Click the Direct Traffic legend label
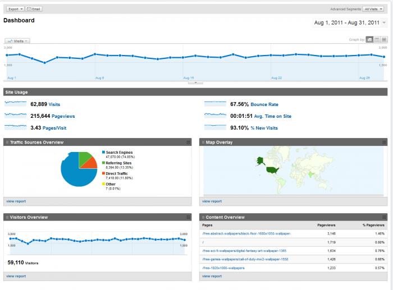Screen dimensions: 393x290 coord(117,173)
